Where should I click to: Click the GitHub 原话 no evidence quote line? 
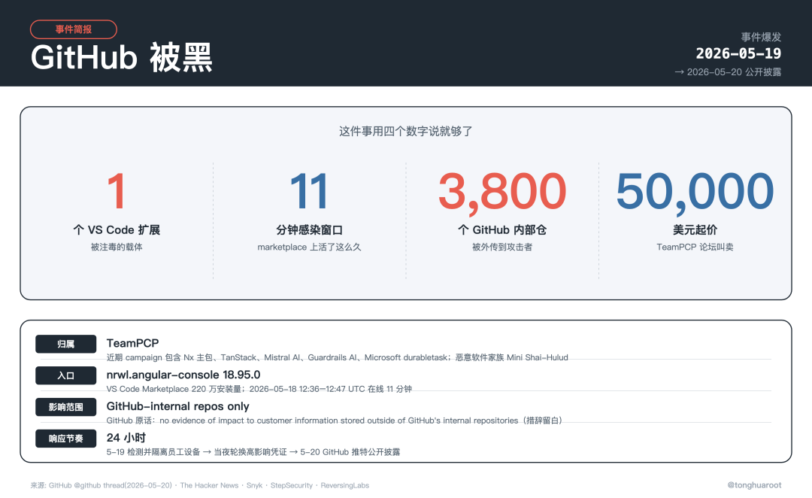click(x=334, y=421)
